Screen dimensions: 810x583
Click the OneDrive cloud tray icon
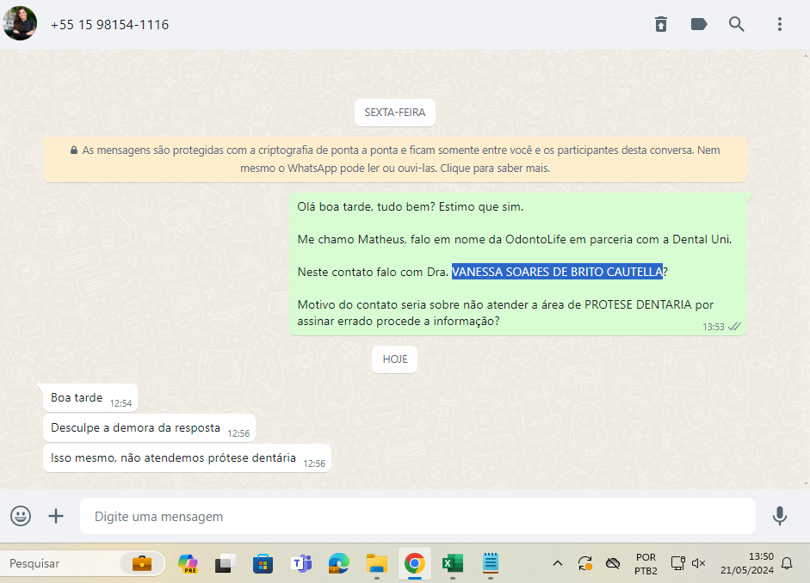[x=613, y=563]
